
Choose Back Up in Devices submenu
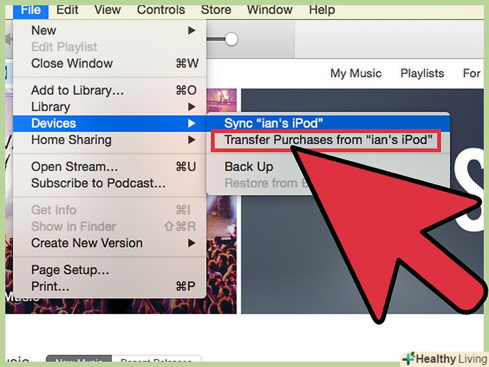point(328,167)
